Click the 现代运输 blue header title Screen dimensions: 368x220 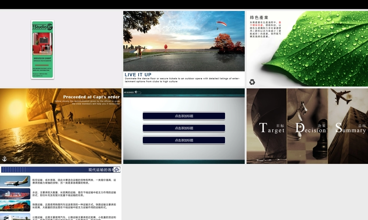tap(100, 170)
